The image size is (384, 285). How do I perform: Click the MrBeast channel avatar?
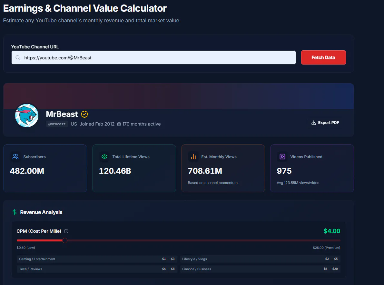[x=27, y=116]
